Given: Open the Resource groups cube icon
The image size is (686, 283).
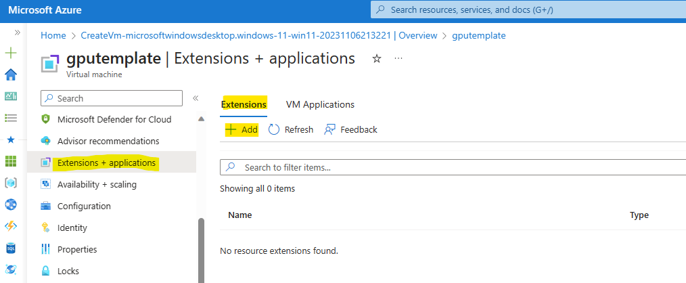Looking at the screenshot, I should [x=11, y=183].
